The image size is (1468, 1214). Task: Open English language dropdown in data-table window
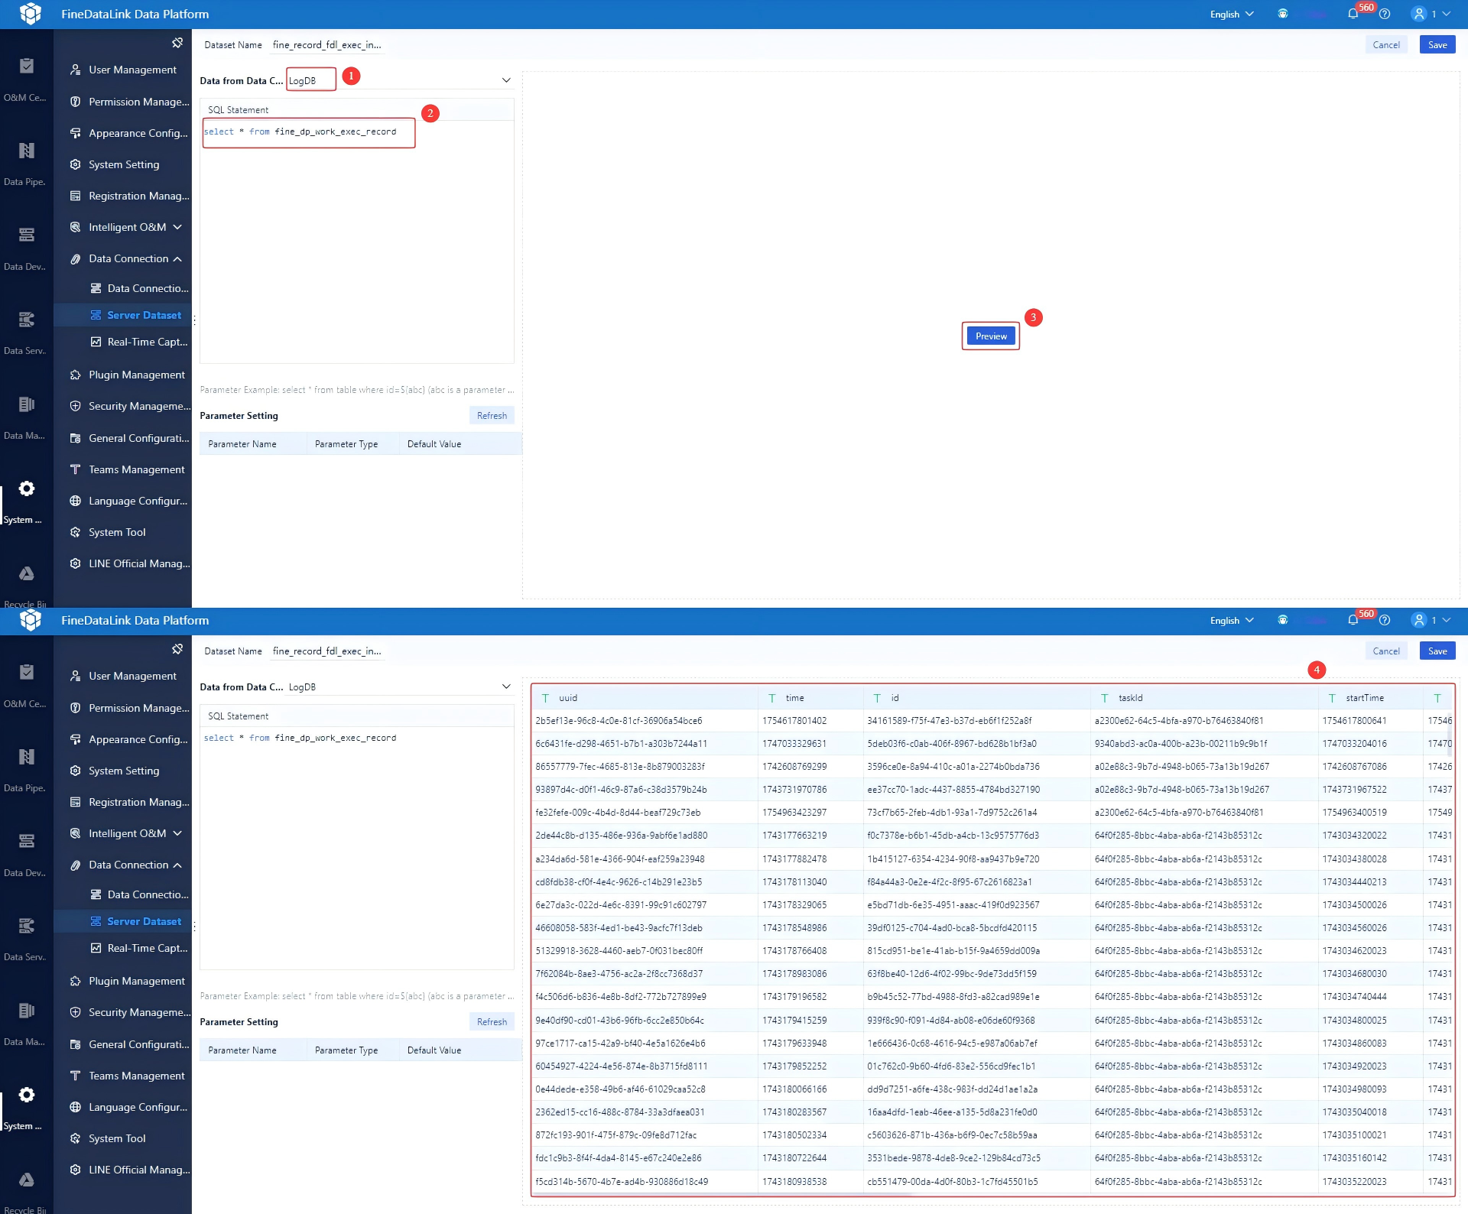(1232, 620)
